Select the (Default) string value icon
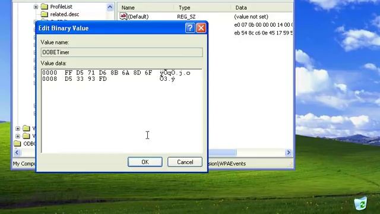 click(x=123, y=17)
